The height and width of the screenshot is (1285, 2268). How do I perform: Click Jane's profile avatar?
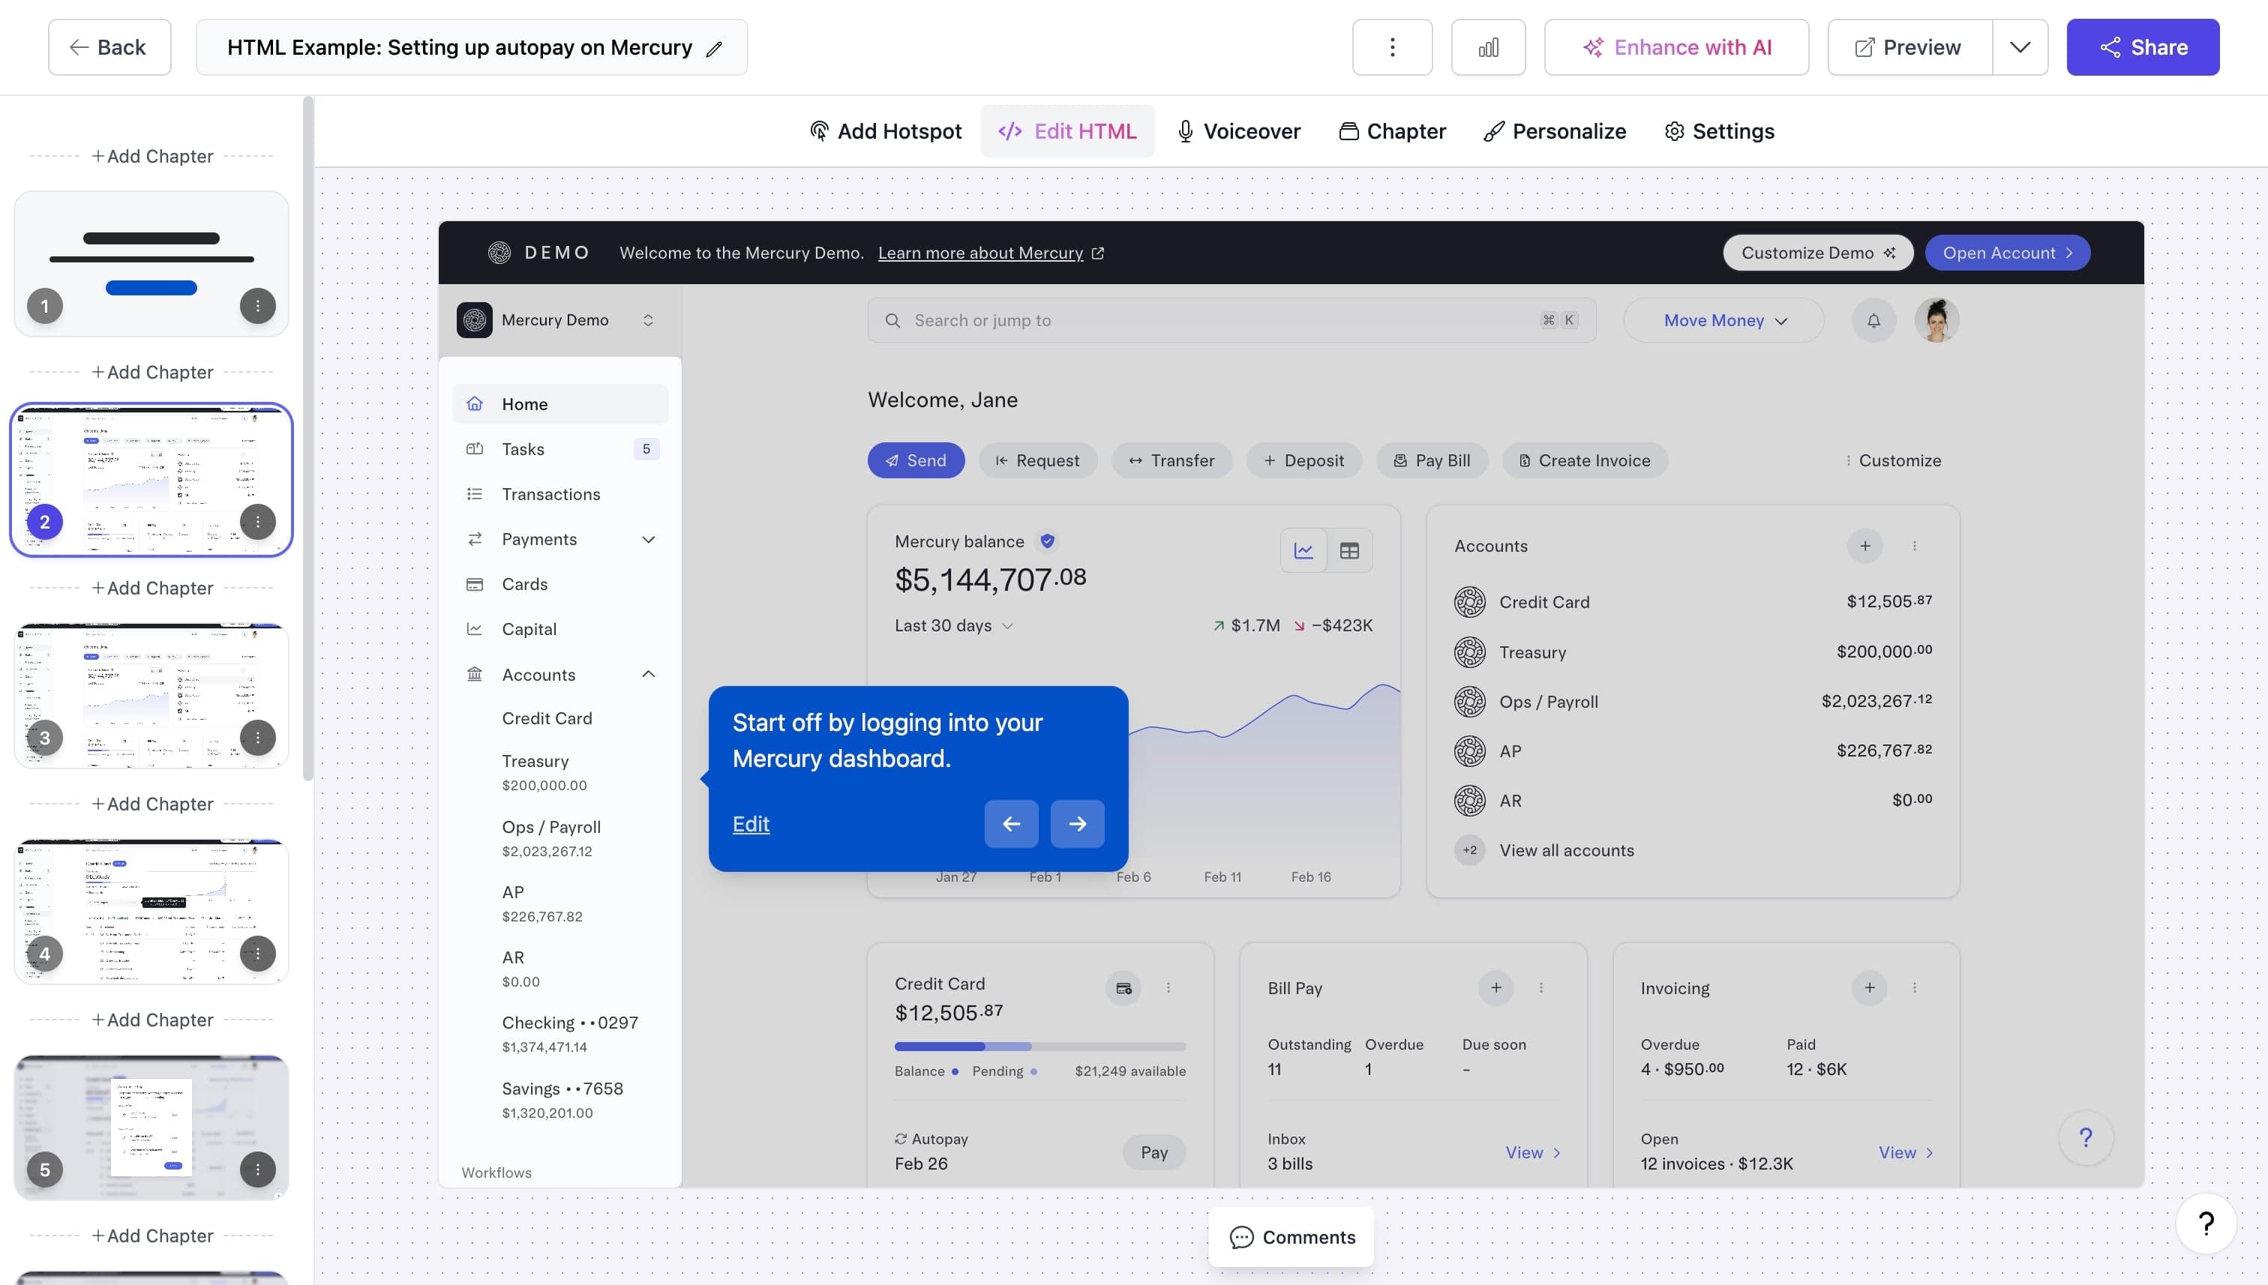click(1937, 320)
